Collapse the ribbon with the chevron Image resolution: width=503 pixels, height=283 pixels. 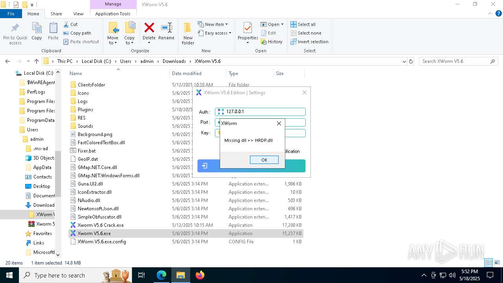(490, 13)
